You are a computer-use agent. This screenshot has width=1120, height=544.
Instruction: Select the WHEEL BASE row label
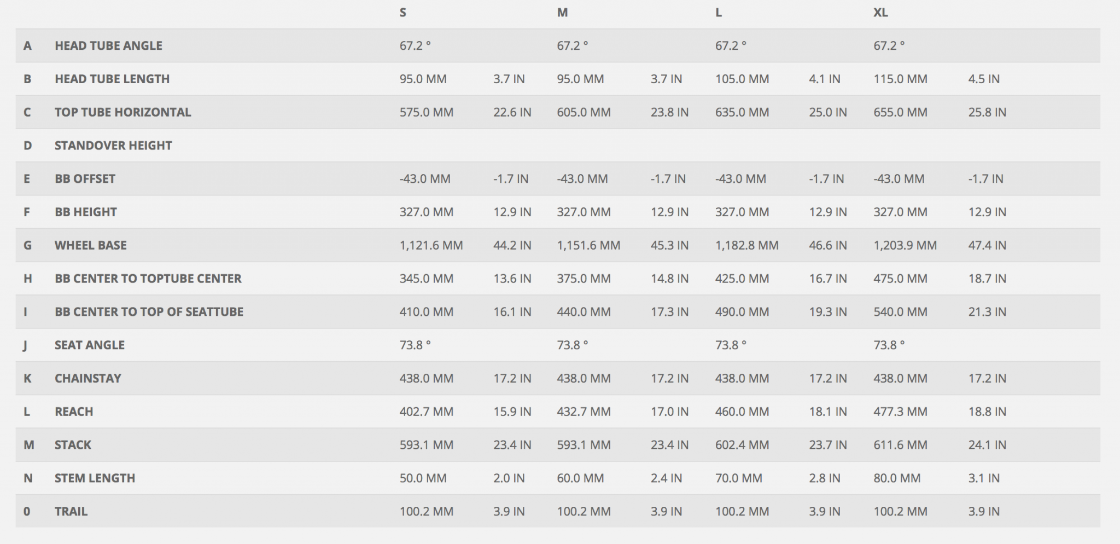[90, 245]
